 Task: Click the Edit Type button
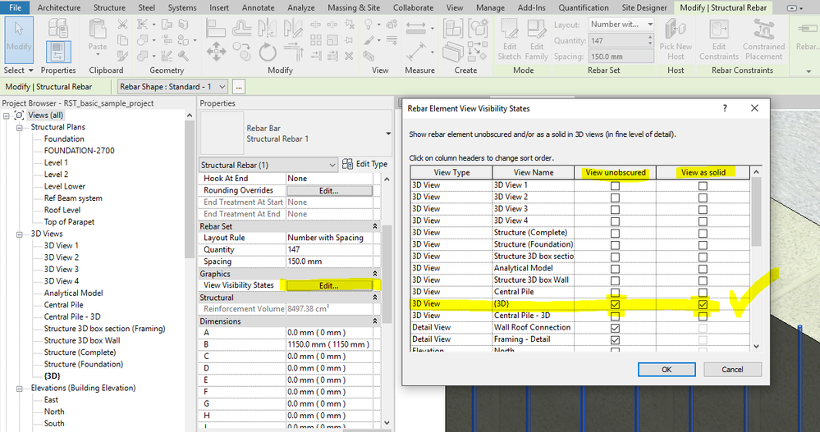pyautogui.click(x=365, y=164)
